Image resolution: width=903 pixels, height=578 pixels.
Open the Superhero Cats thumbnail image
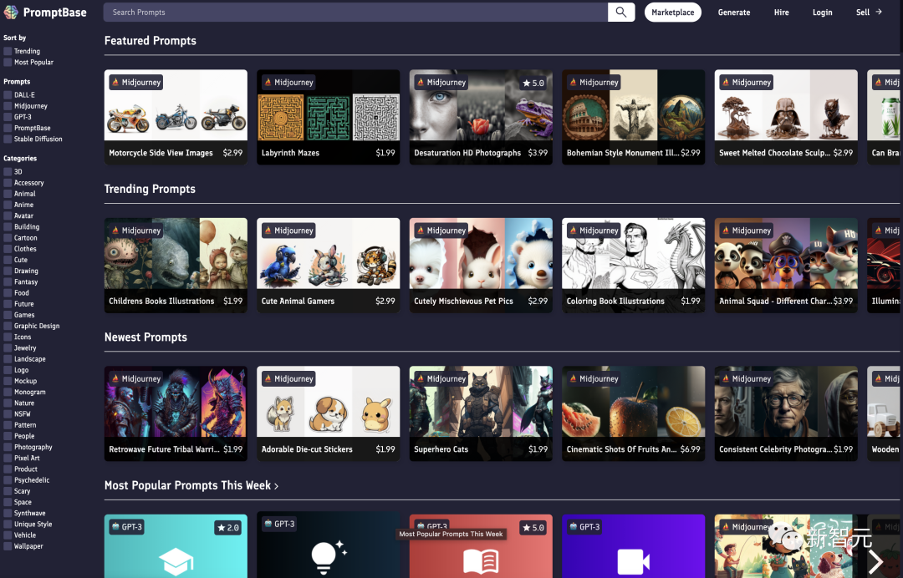pyautogui.click(x=481, y=402)
